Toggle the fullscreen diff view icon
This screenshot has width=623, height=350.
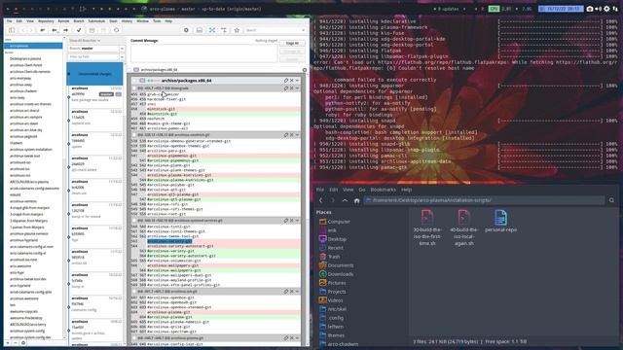click(x=212, y=30)
